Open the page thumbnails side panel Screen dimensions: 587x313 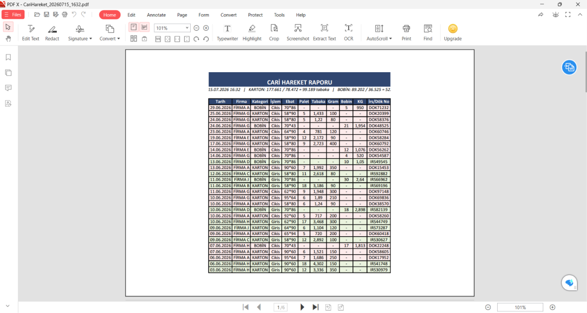pyautogui.click(x=8, y=73)
